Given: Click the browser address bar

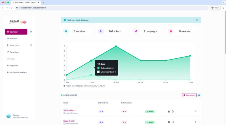Looking at the screenshot, I should tap(113, 8).
